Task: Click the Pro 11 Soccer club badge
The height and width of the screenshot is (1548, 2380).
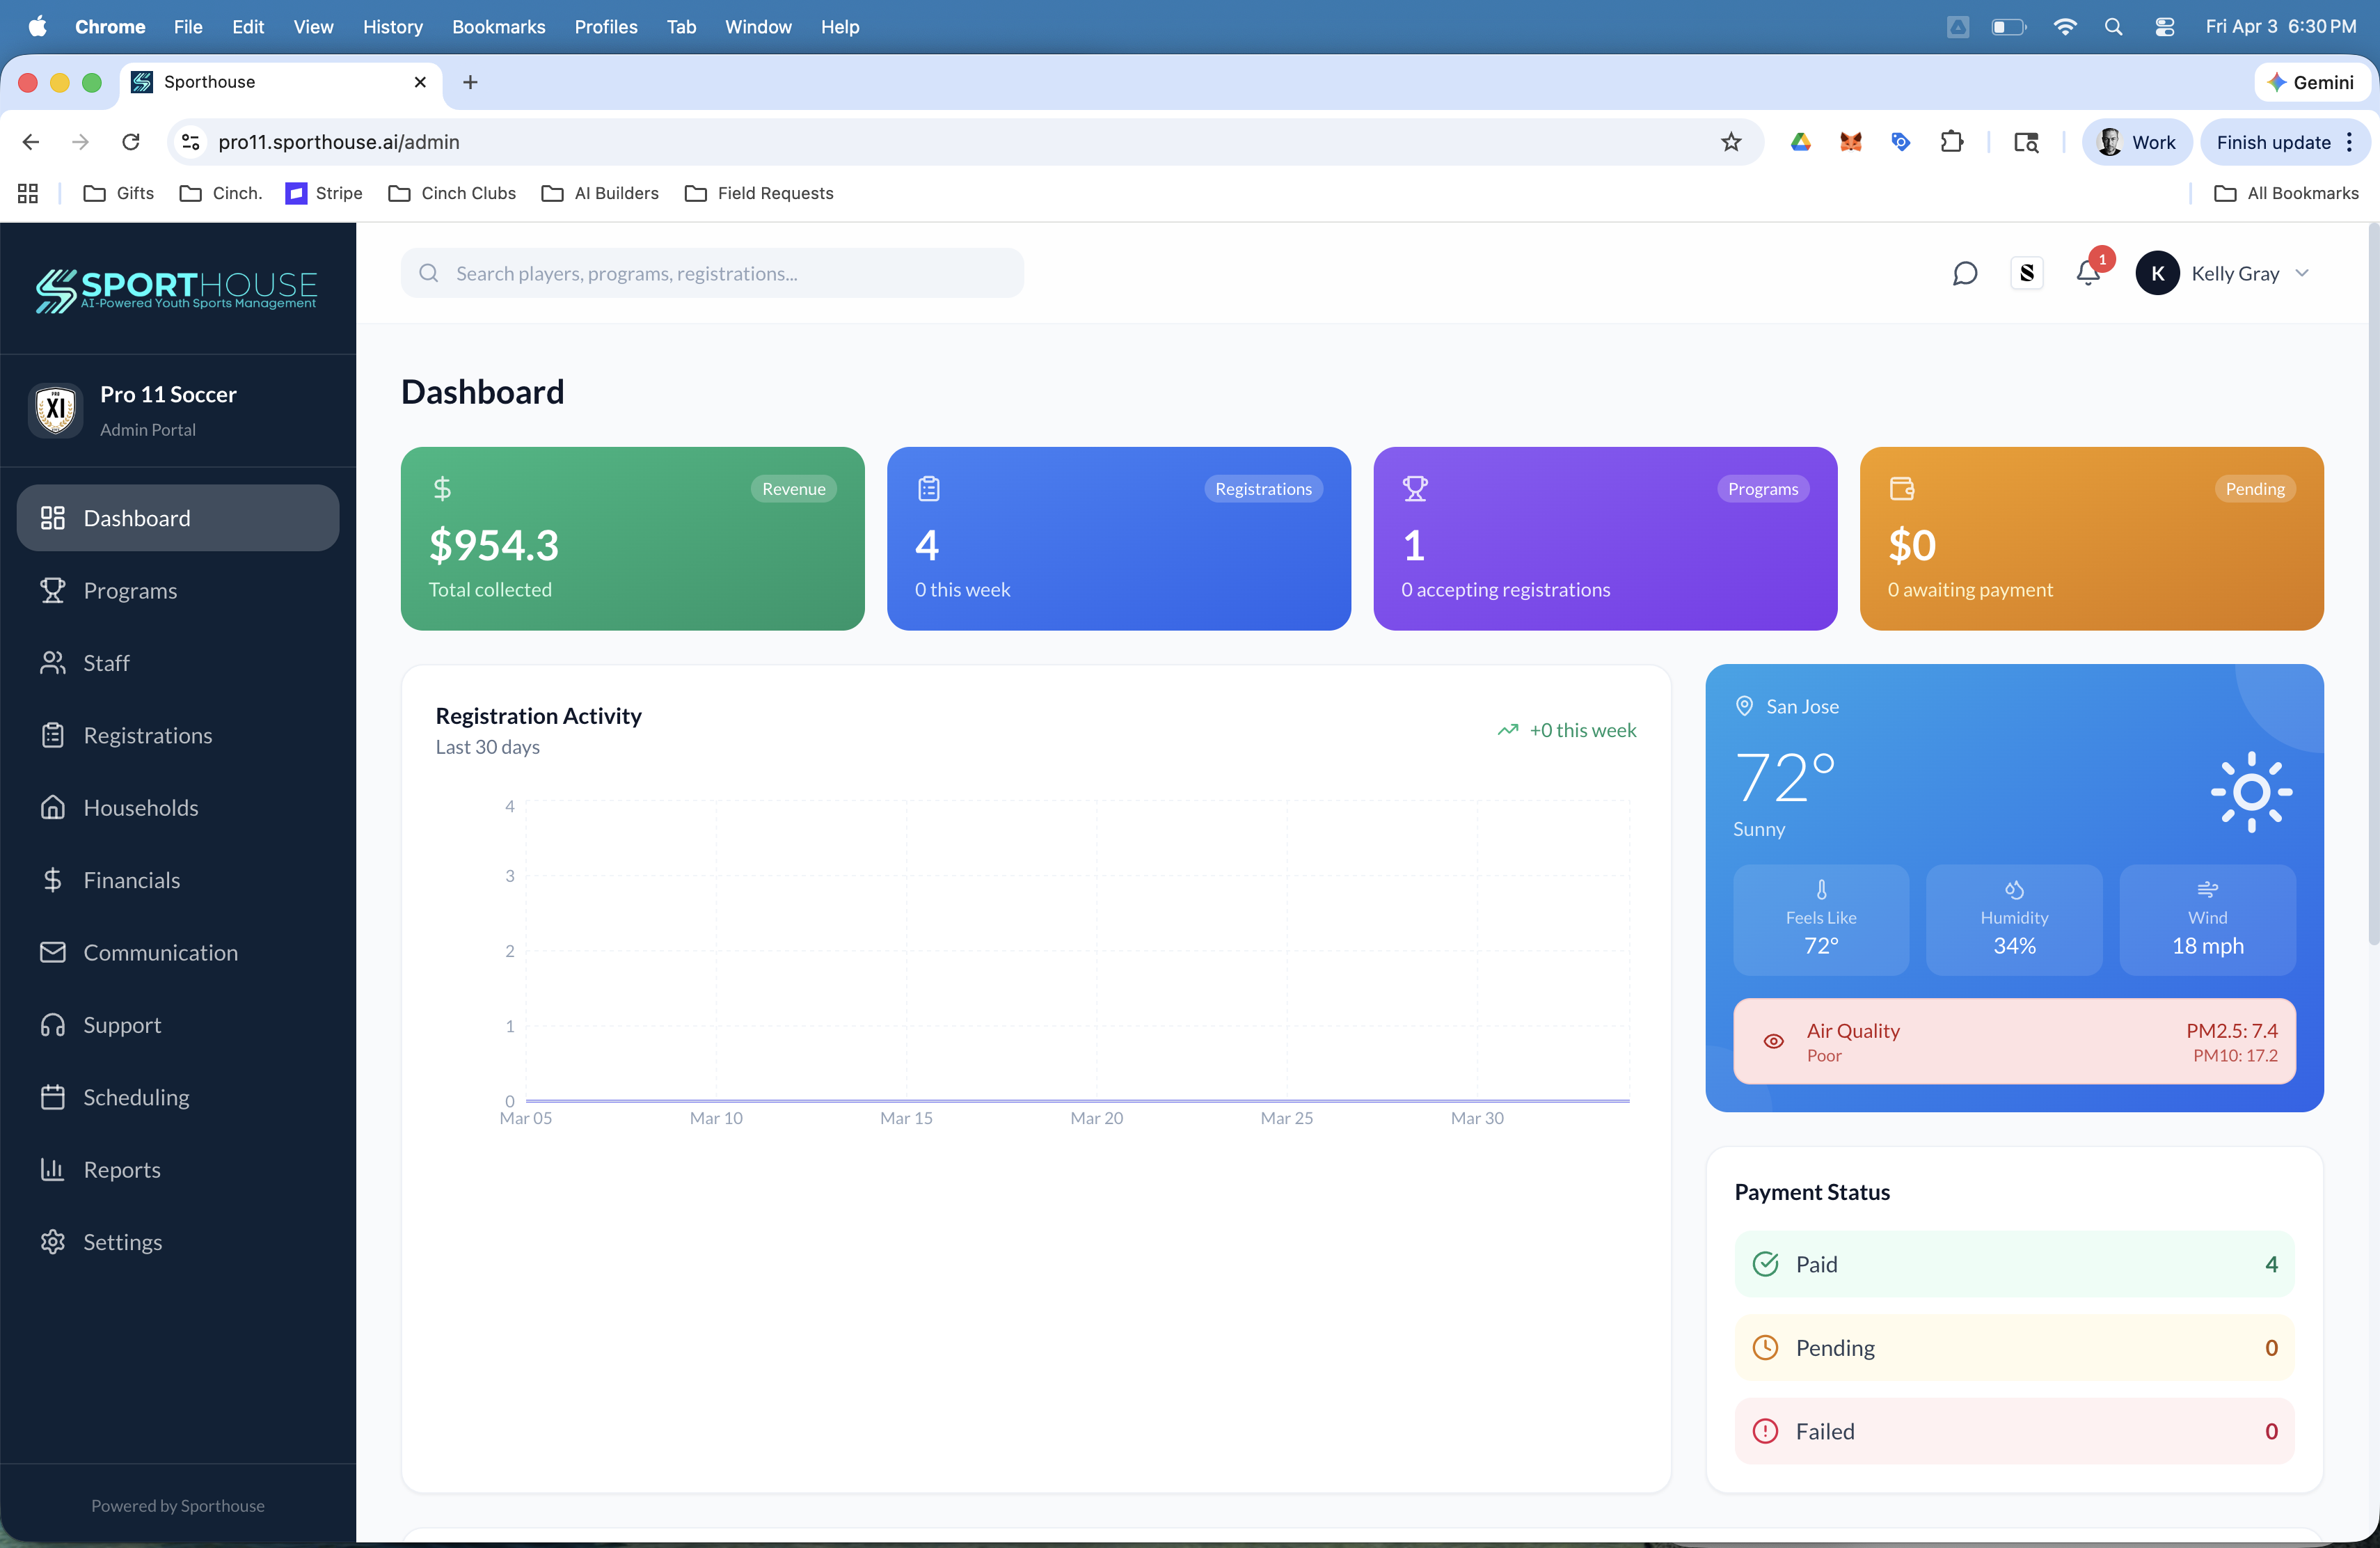Action: coord(56,409)
